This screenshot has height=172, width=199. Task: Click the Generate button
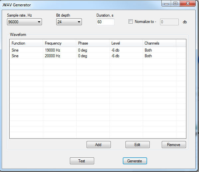click(x=135, y=161)
